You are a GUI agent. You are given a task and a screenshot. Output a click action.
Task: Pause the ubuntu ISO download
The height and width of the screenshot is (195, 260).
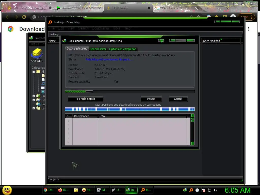(x=151, y=99)
